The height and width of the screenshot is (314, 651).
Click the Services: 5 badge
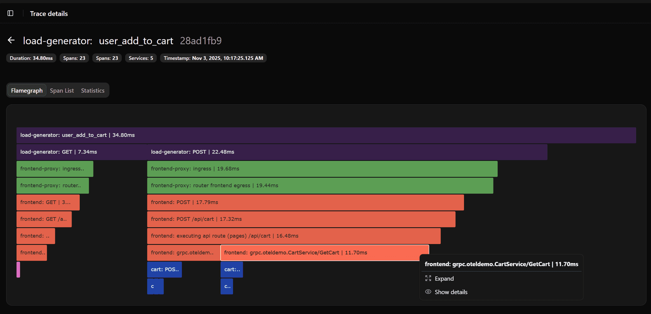click(x=141, y=58)
